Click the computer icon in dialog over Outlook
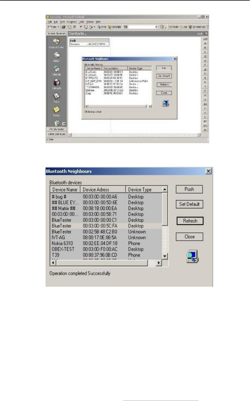 (x=166, y=103)
